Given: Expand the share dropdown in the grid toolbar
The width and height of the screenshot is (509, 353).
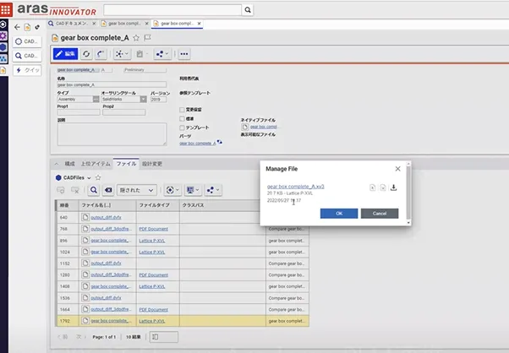Looking at the screenshot, I should coord(213,190).
